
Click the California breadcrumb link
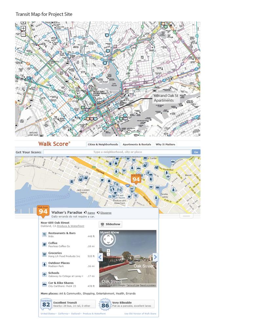[x=63, y=314]
